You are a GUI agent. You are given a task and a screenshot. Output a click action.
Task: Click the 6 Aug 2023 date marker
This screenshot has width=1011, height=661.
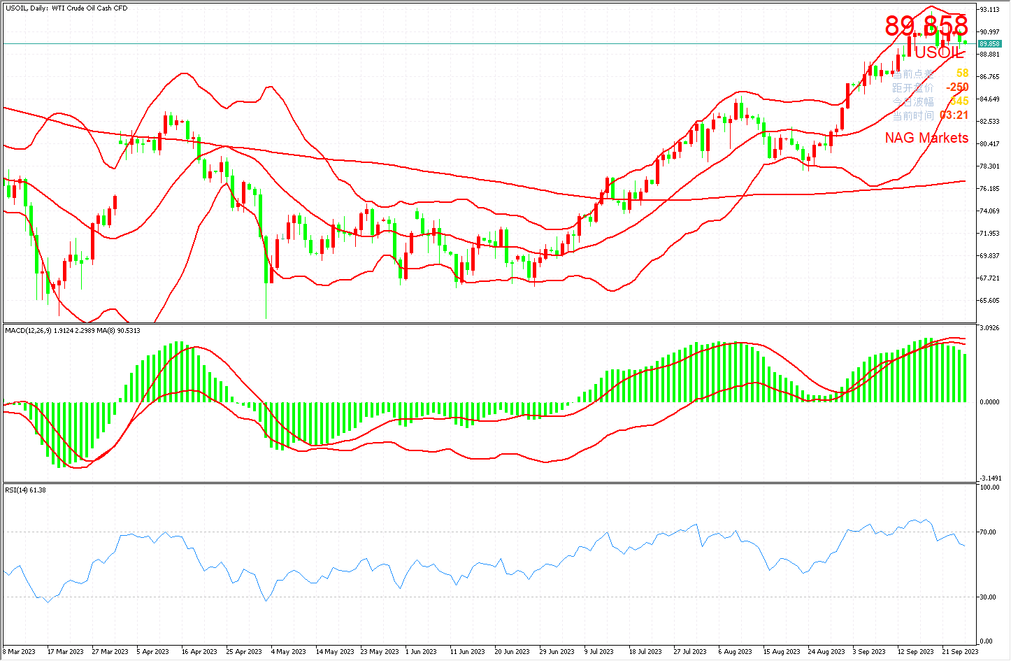(x=735, y=652)
